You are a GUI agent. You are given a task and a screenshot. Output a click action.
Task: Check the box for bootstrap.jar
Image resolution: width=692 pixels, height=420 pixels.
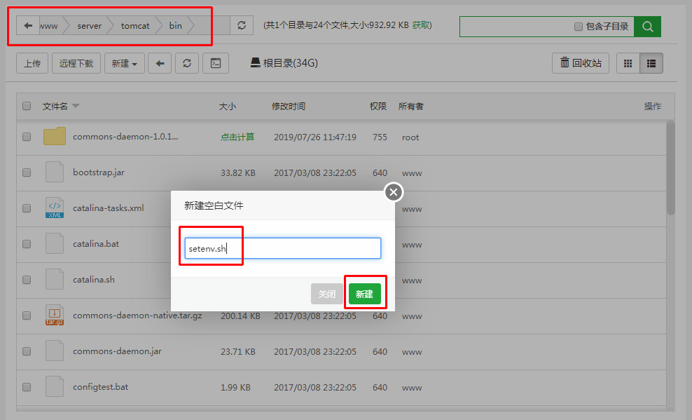[27, 172]
